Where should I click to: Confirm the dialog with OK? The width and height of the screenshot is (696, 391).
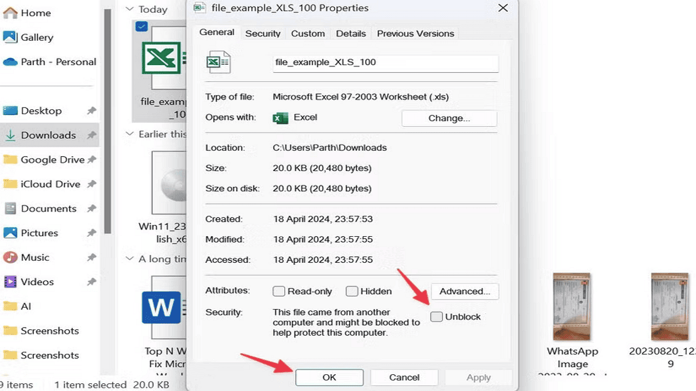coord(329,377)
